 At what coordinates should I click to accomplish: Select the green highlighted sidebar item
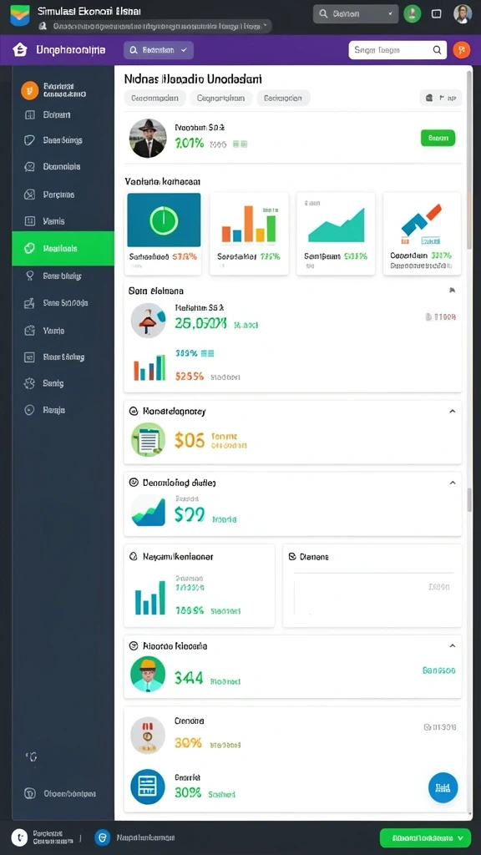pos(63,248)
